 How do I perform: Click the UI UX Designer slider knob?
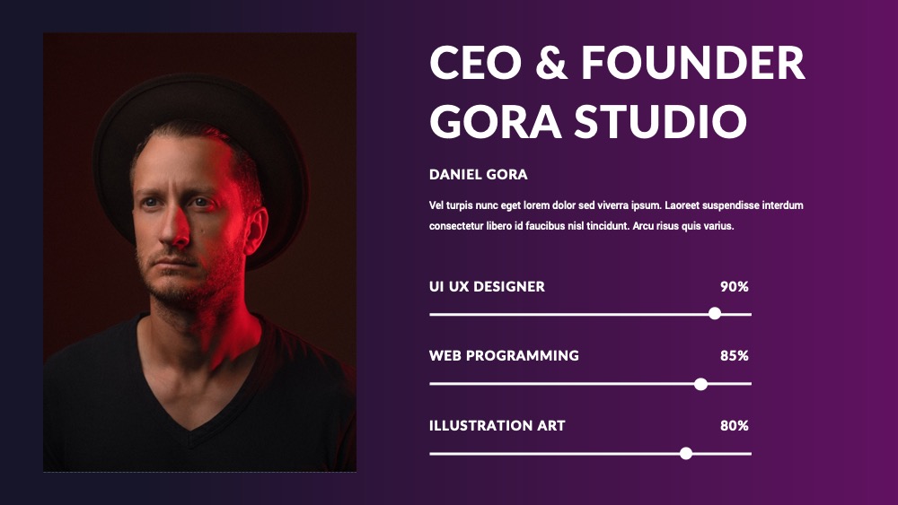[715, 313]
